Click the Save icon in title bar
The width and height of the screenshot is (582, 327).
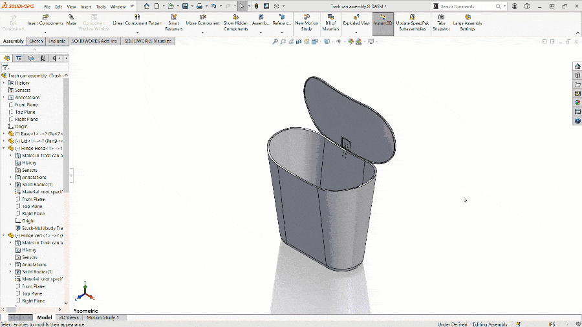point(186,6)
